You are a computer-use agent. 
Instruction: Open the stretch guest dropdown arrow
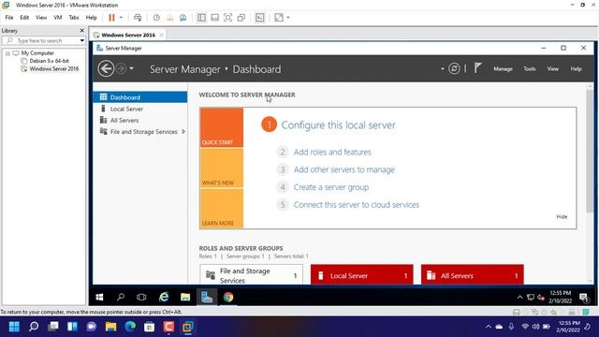click(288, 18)
